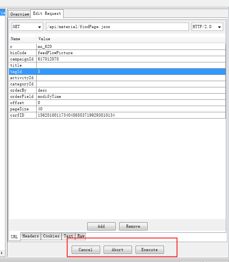Click the csrfID value cell
The height and width of the screenshot is (262, 229).
pyautogui.click(x=131, y=115)
